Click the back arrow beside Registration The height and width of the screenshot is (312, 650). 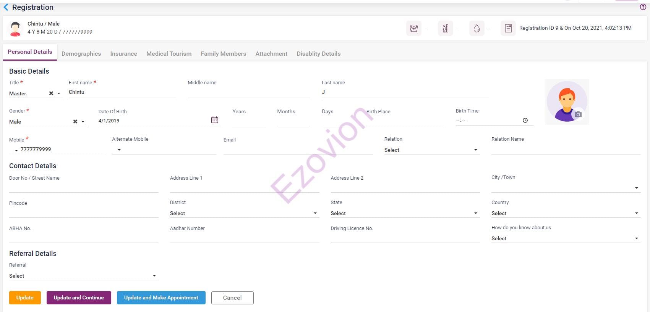[6, 7]
